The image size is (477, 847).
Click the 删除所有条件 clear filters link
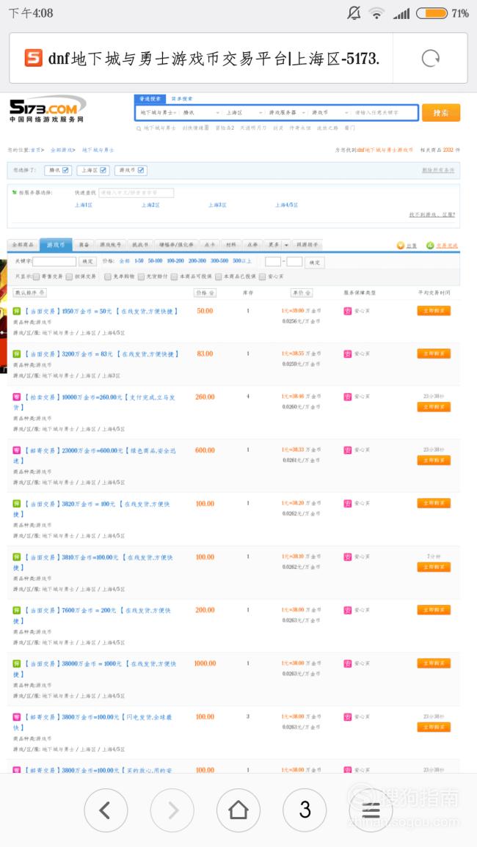coord(438,170)
